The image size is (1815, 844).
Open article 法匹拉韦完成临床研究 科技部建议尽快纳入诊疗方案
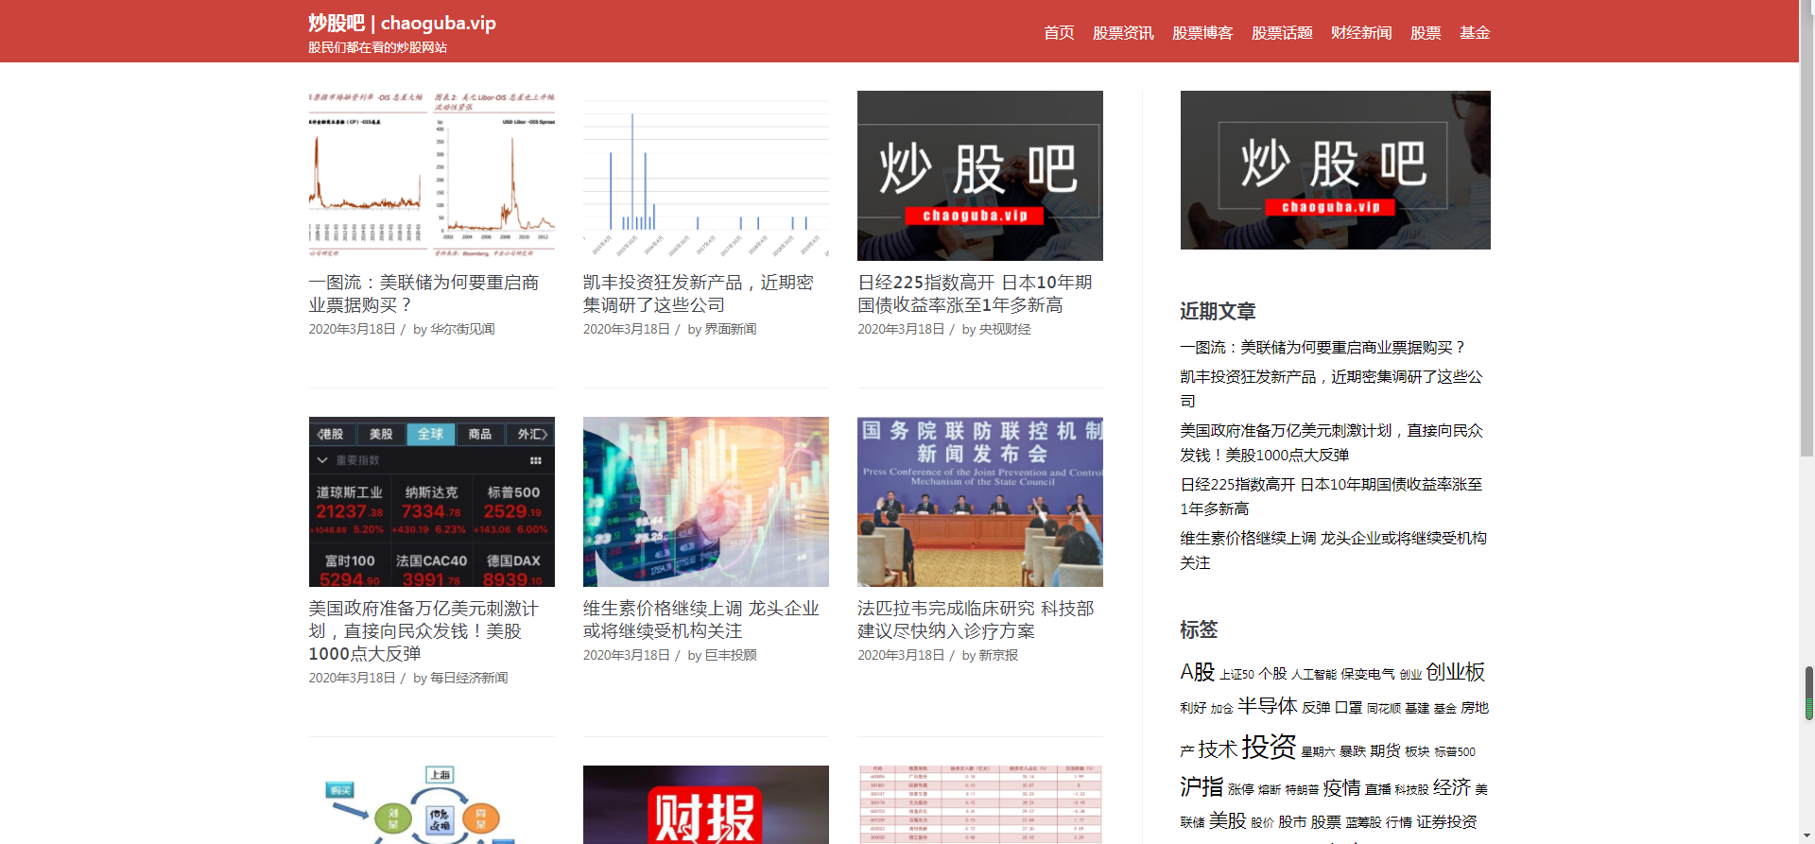click(976, 620)
